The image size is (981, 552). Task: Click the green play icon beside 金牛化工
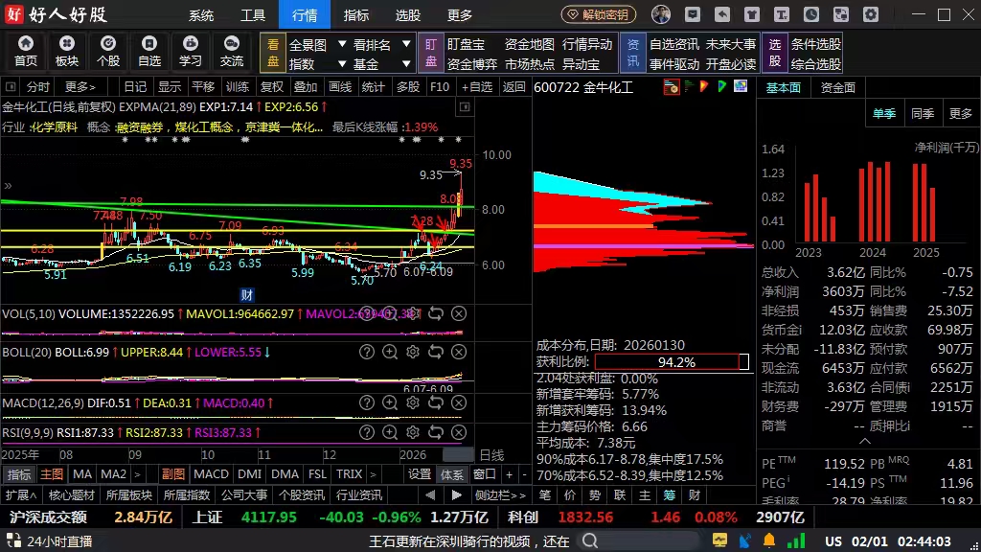pos(722,86)
